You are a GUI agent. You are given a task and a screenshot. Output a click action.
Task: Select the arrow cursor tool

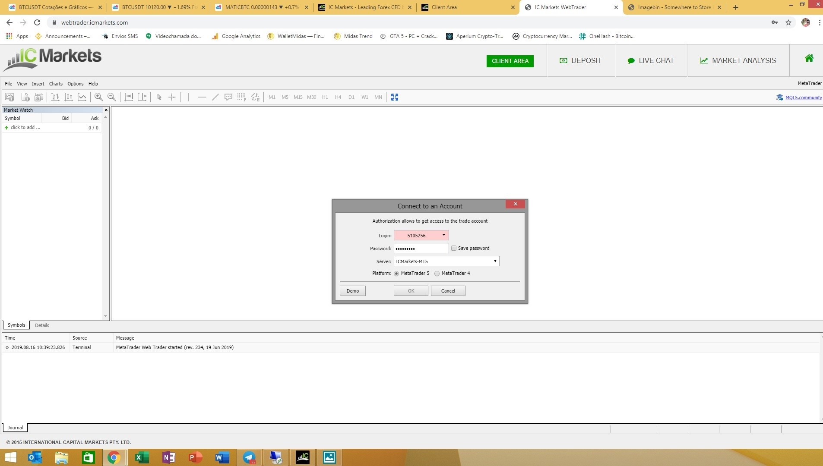159,97
